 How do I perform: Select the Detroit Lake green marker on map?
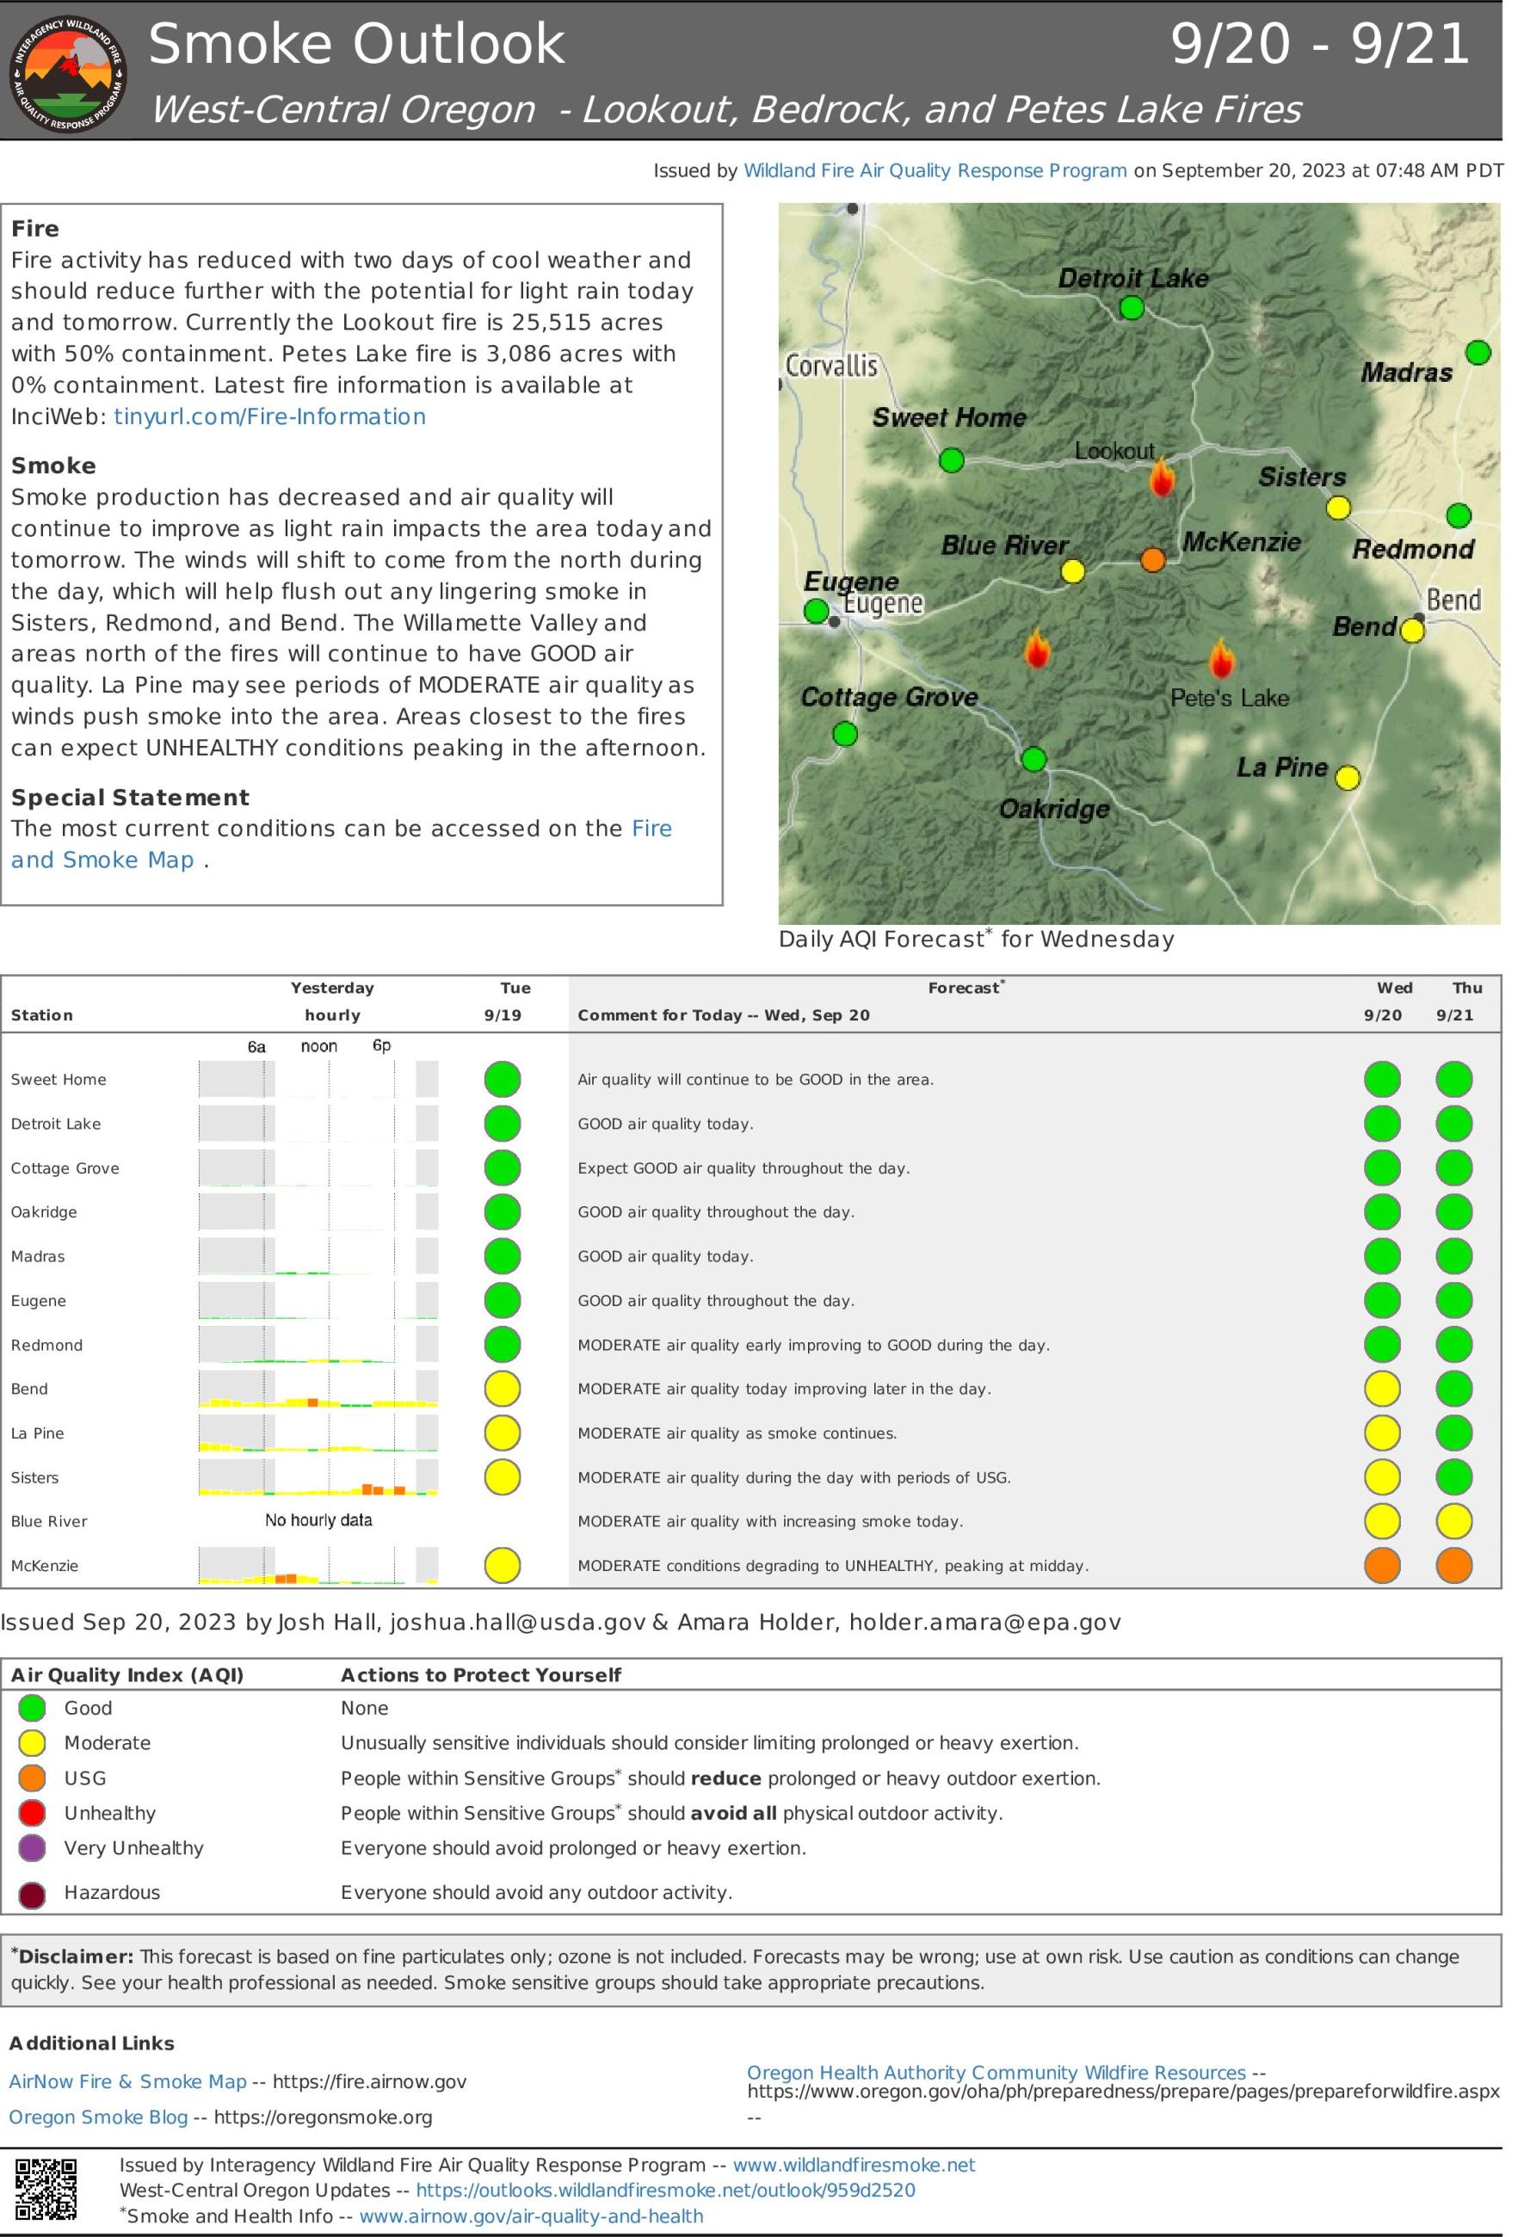point(1132,308)
